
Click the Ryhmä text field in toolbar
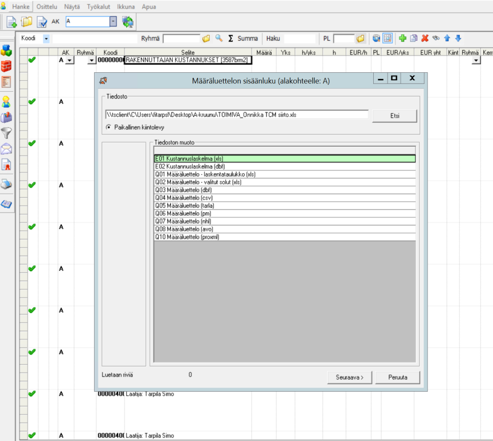click(x=181, y=38)
